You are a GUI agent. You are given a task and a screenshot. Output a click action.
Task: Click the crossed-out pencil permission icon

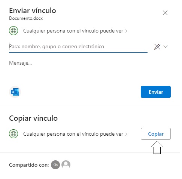157,47
